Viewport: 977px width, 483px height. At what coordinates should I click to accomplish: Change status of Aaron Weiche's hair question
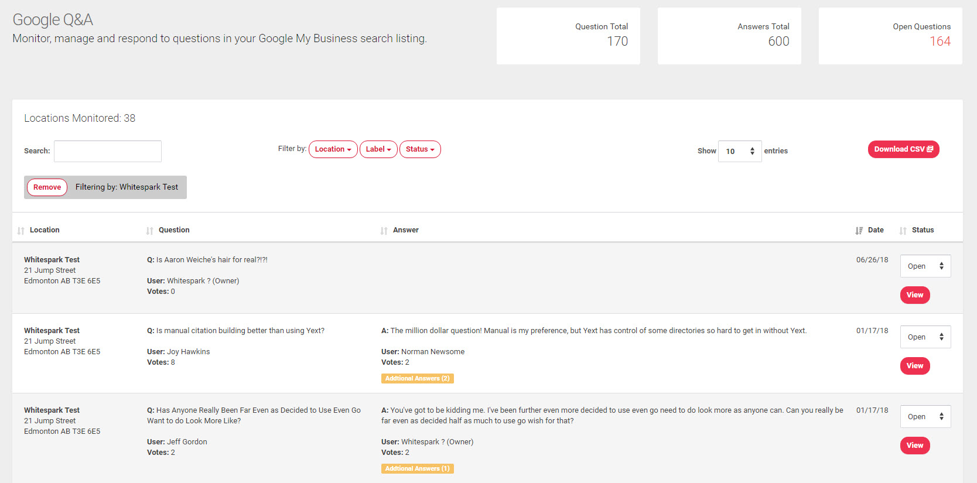pos(925,266)
